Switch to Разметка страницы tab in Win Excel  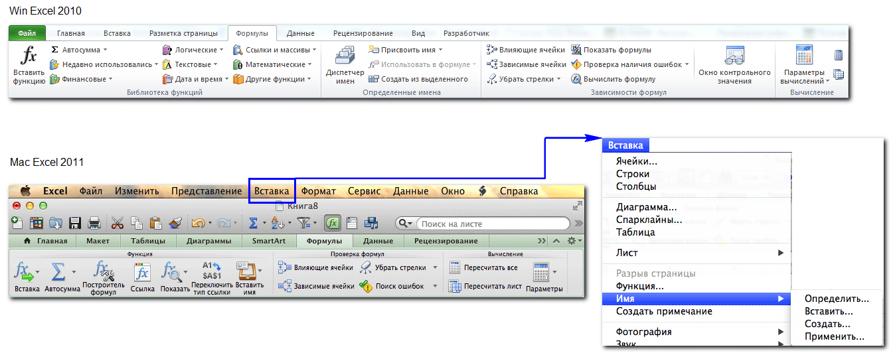(183, 33)
